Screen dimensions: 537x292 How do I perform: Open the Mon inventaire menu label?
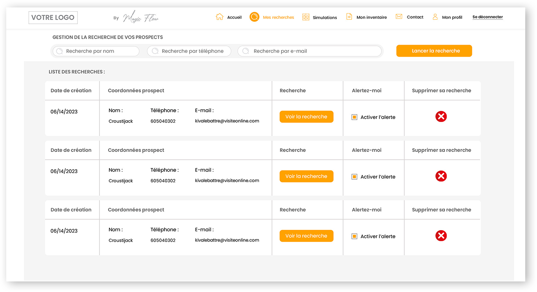coord(372,17)
